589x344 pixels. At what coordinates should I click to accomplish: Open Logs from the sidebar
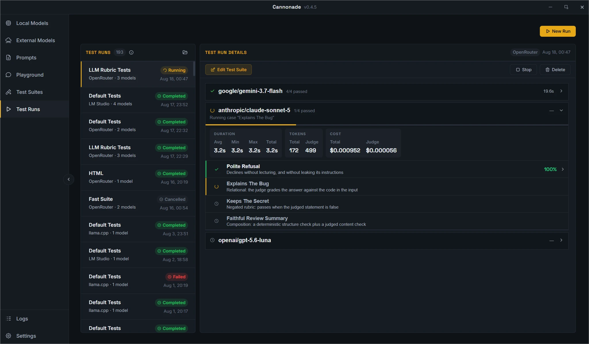34,318
